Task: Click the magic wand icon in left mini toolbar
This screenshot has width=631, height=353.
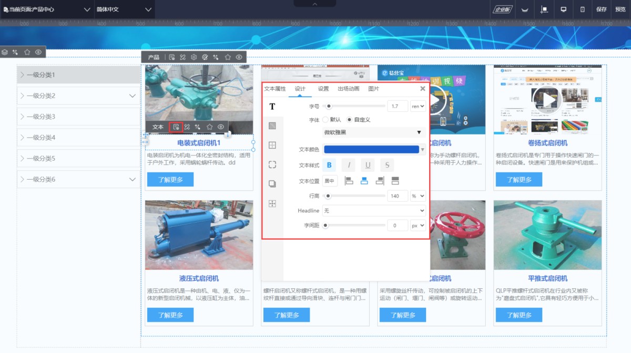Action: 16,52
